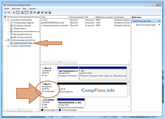Image resolution: width=165 pixels, height=119 pixels.
Task: Select the Планировщик заданий clock icon
Action: (11, 23)
